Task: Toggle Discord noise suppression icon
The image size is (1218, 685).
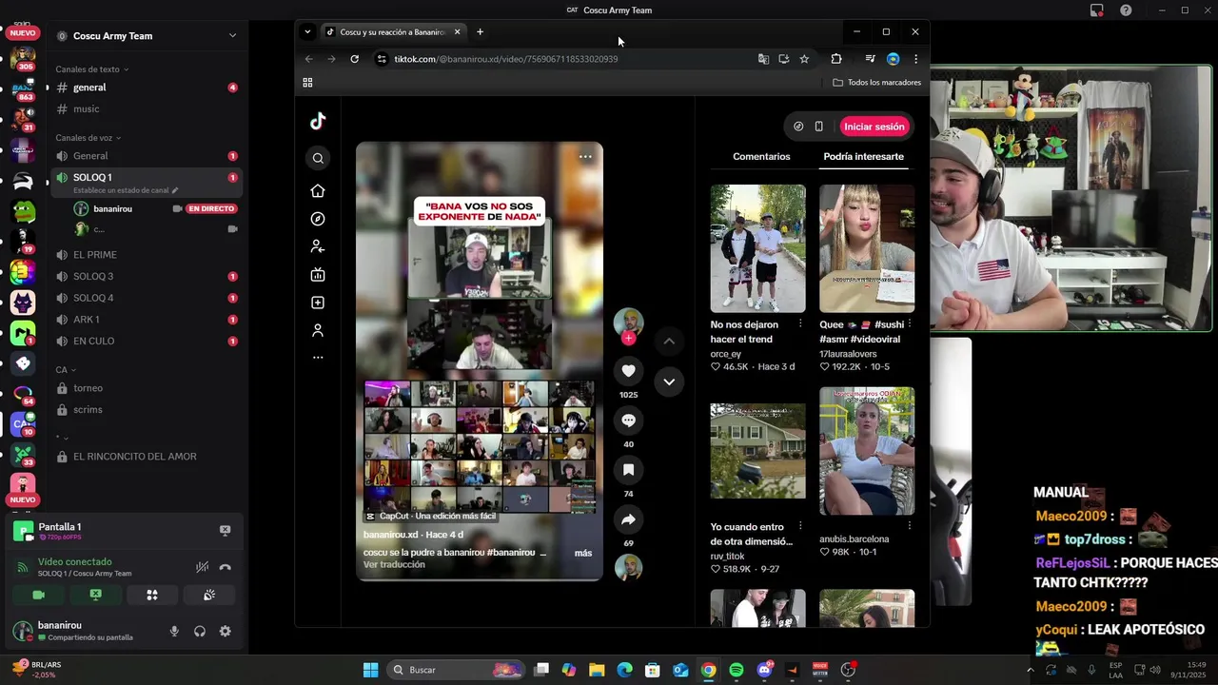Action: 202,567
